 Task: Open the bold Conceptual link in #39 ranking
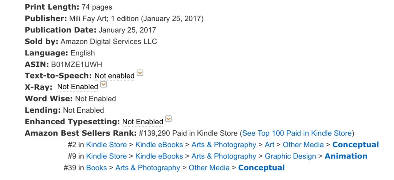pyautogui.click(x=262, y=168)
